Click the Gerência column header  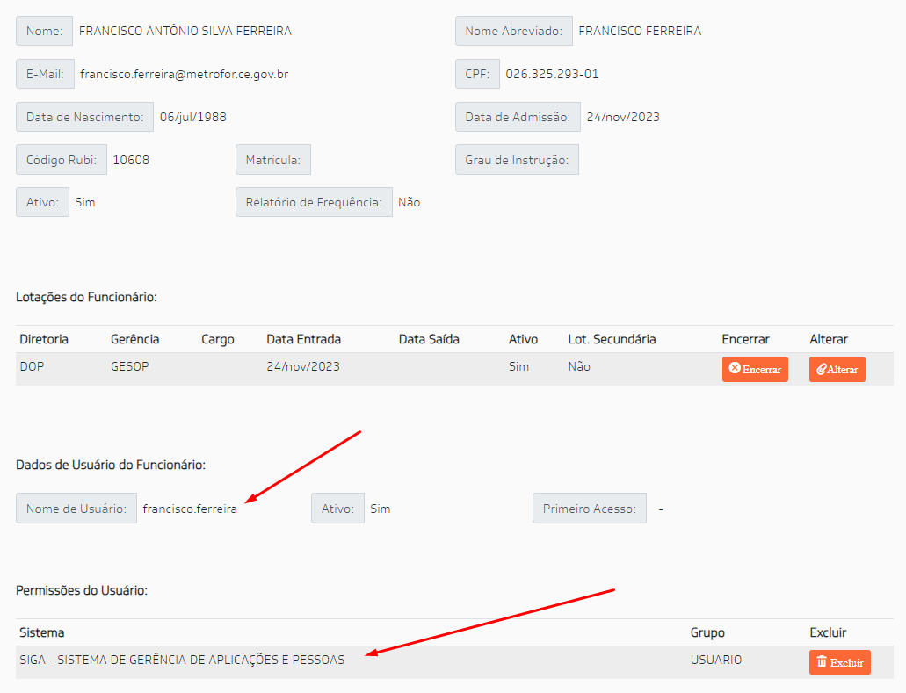point(135,340)
